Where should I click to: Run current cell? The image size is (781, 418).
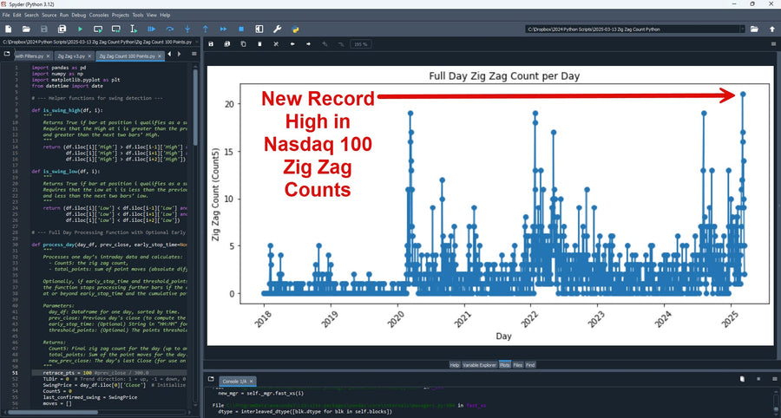tap(98, 29)
